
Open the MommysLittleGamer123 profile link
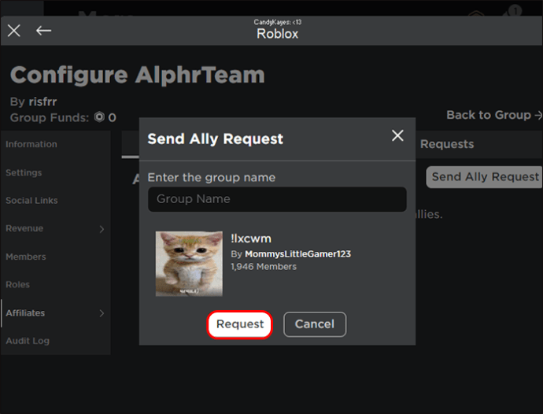(x=297, y=254)
